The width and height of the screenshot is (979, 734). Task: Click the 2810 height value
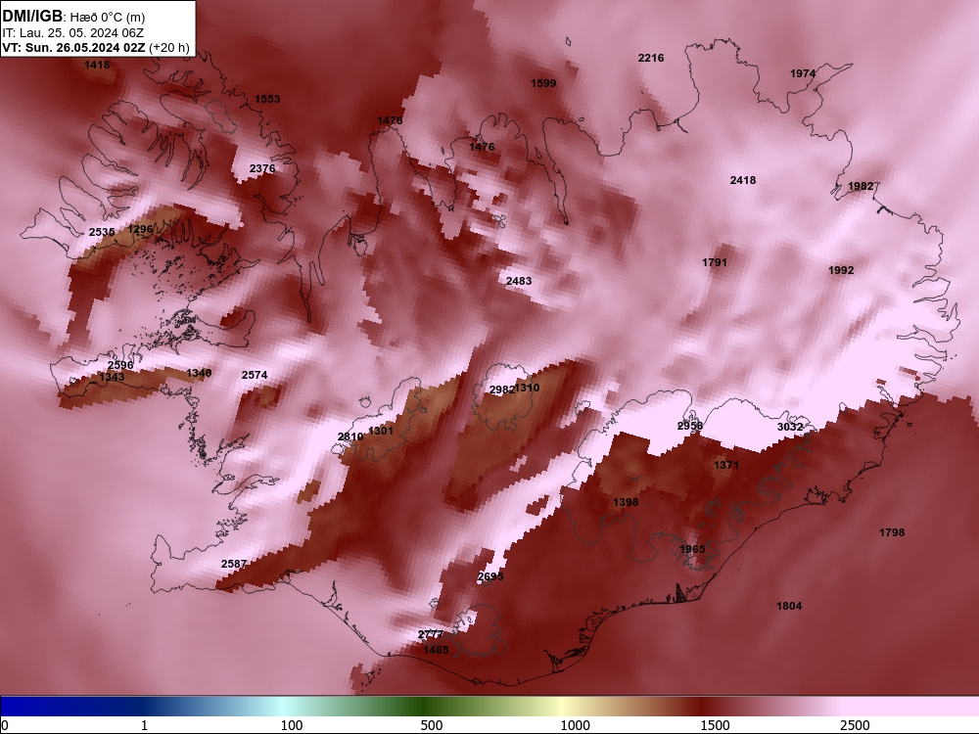click(x=350, y=436)
